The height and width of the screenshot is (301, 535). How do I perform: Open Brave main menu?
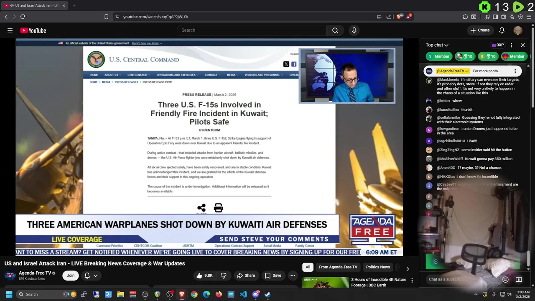click(529, 17)
